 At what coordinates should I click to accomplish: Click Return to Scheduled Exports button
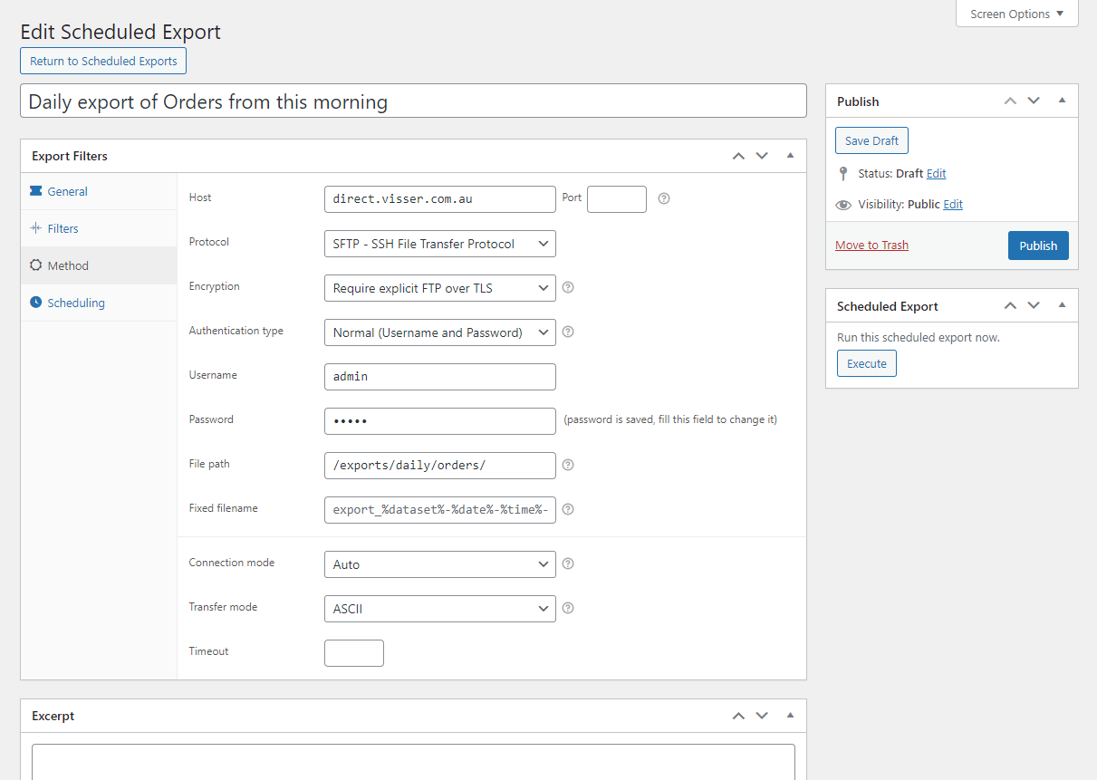click(103, 61)
